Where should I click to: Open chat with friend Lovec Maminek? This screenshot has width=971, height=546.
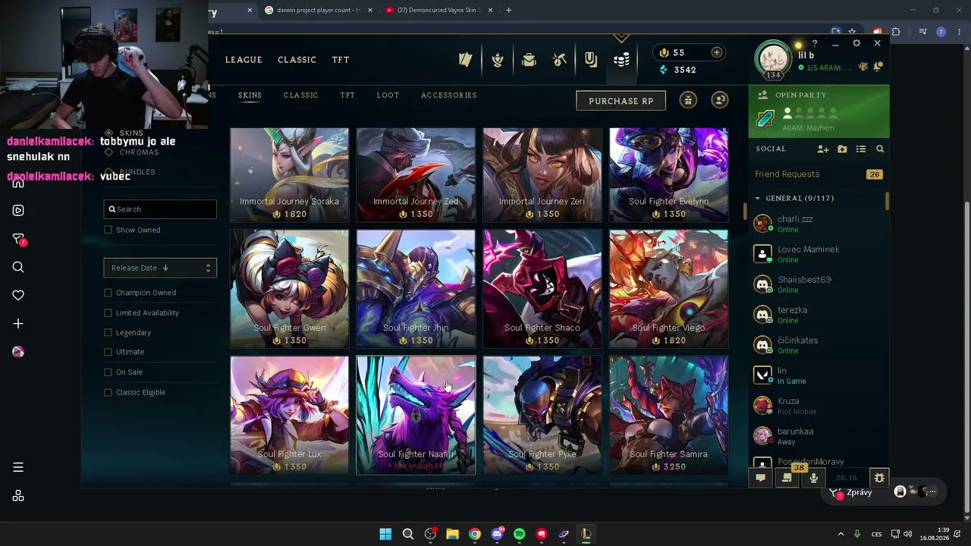click(x=819, y=254)
